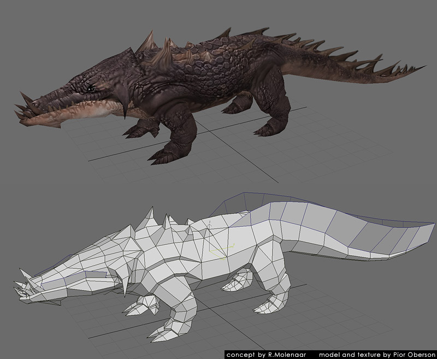Click the 'concept by R.Molenaar' credit text
The image size is (437, 359).
(x=266, y=355)
